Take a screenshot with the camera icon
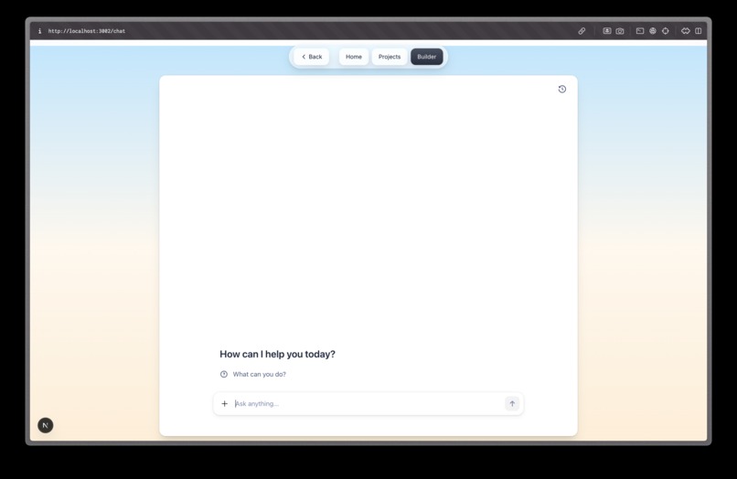This screenshot has width=737, height=479. coord(620,31)
